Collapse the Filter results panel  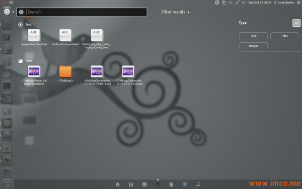tap(175, 12)
